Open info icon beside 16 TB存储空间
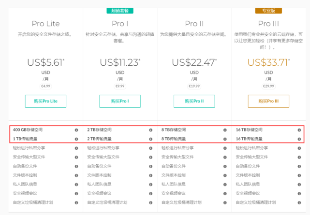The height and width of the screenshot is (215, 310). pyautogui.click(x=299, y=130)
